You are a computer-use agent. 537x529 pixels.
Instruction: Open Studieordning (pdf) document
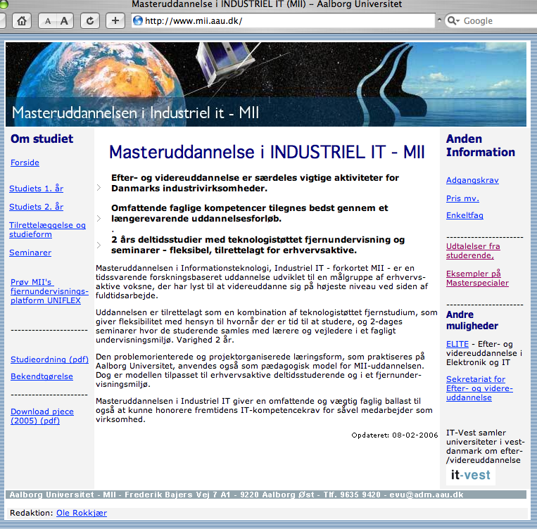tap(49, 359)
